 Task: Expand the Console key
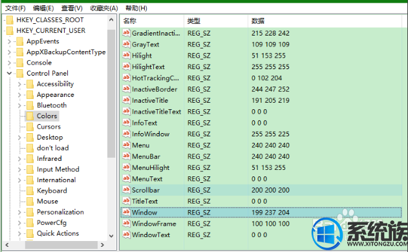[x=9, y=63]
